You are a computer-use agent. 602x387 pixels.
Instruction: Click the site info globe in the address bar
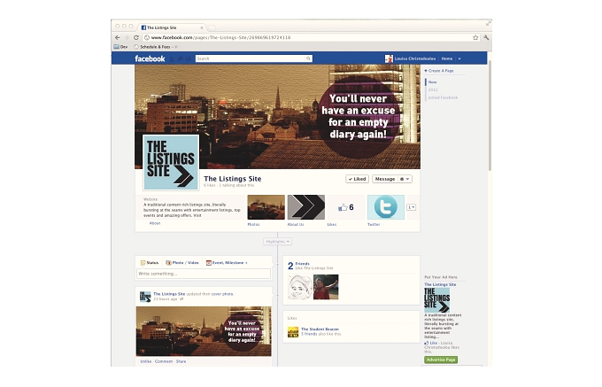tap(147, 37)
